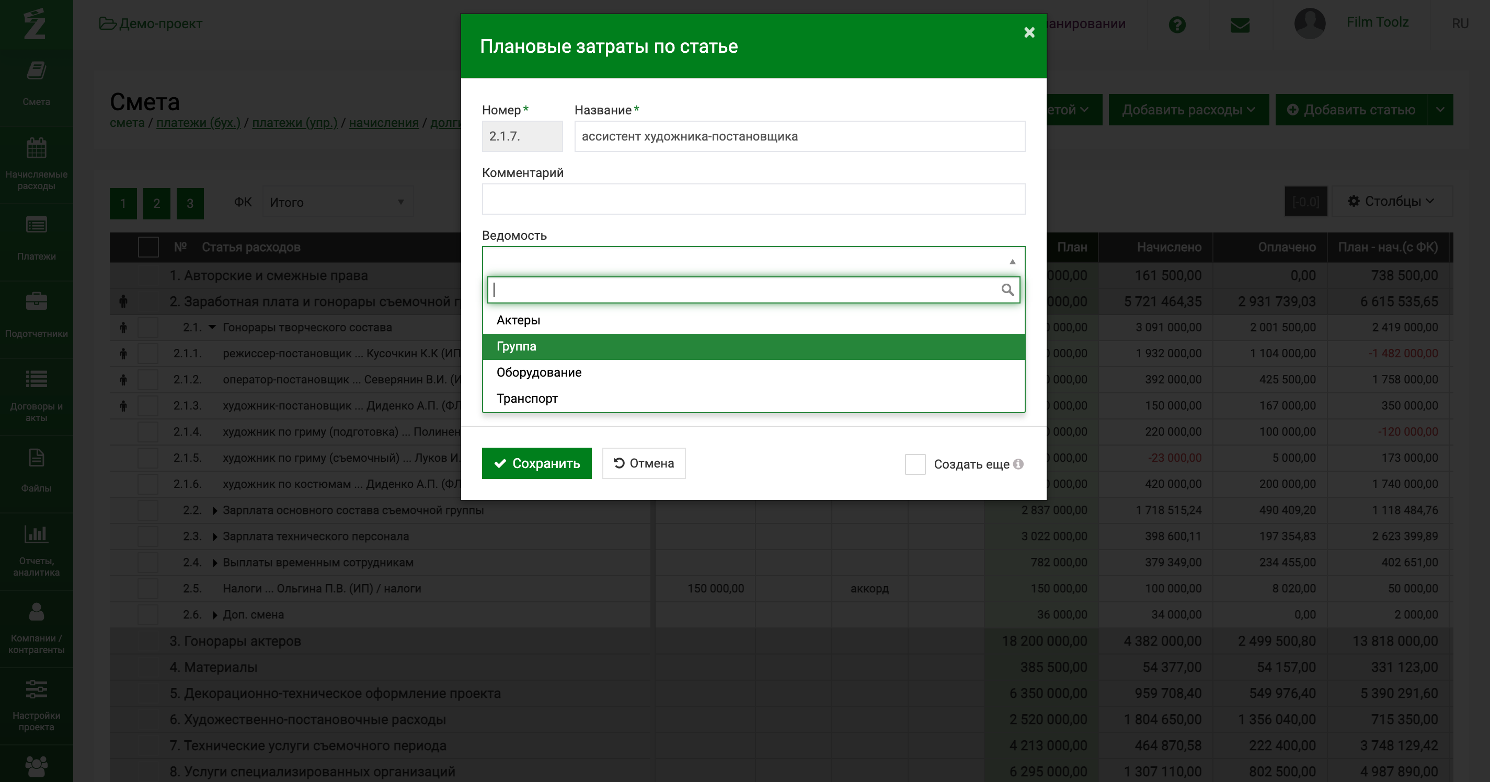The height and width of the screenshot is (782, 1490).
Task: Open the arrow next to Добавить статью
Action: pos(1440,110)
